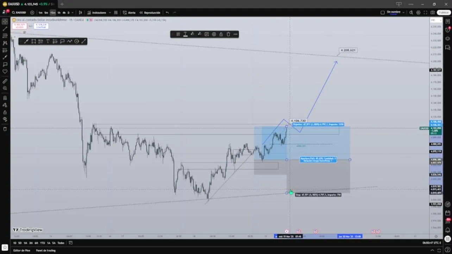Select the trend line tool in left sidebar
This screenshot has width=452, height=254.
click(x=5, y=29)
